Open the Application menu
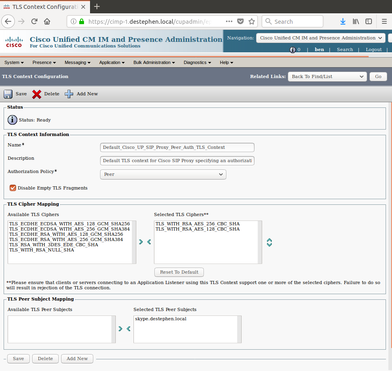This screenshot has height=371, width=392. 112,62
